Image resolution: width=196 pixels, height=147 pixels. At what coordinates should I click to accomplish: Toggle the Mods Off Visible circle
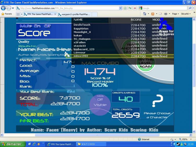tap(100, 102)
